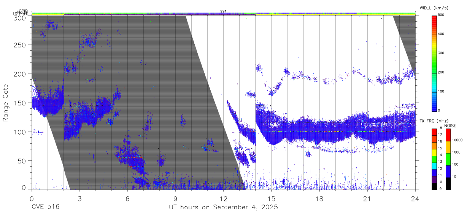The image size is (467, 215).
Task: Click the 'UT hours on September 4, 2025' label
Action: coord(223,207)
